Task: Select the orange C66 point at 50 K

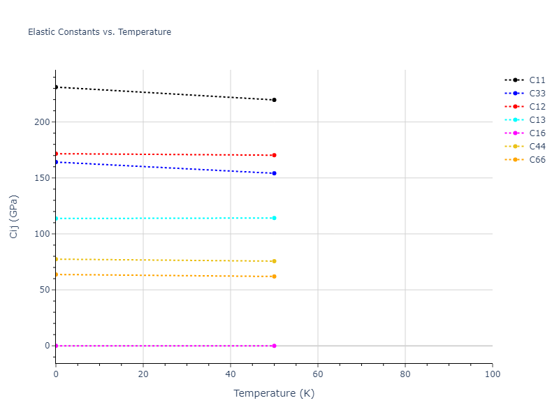Action: coord(274,277)
